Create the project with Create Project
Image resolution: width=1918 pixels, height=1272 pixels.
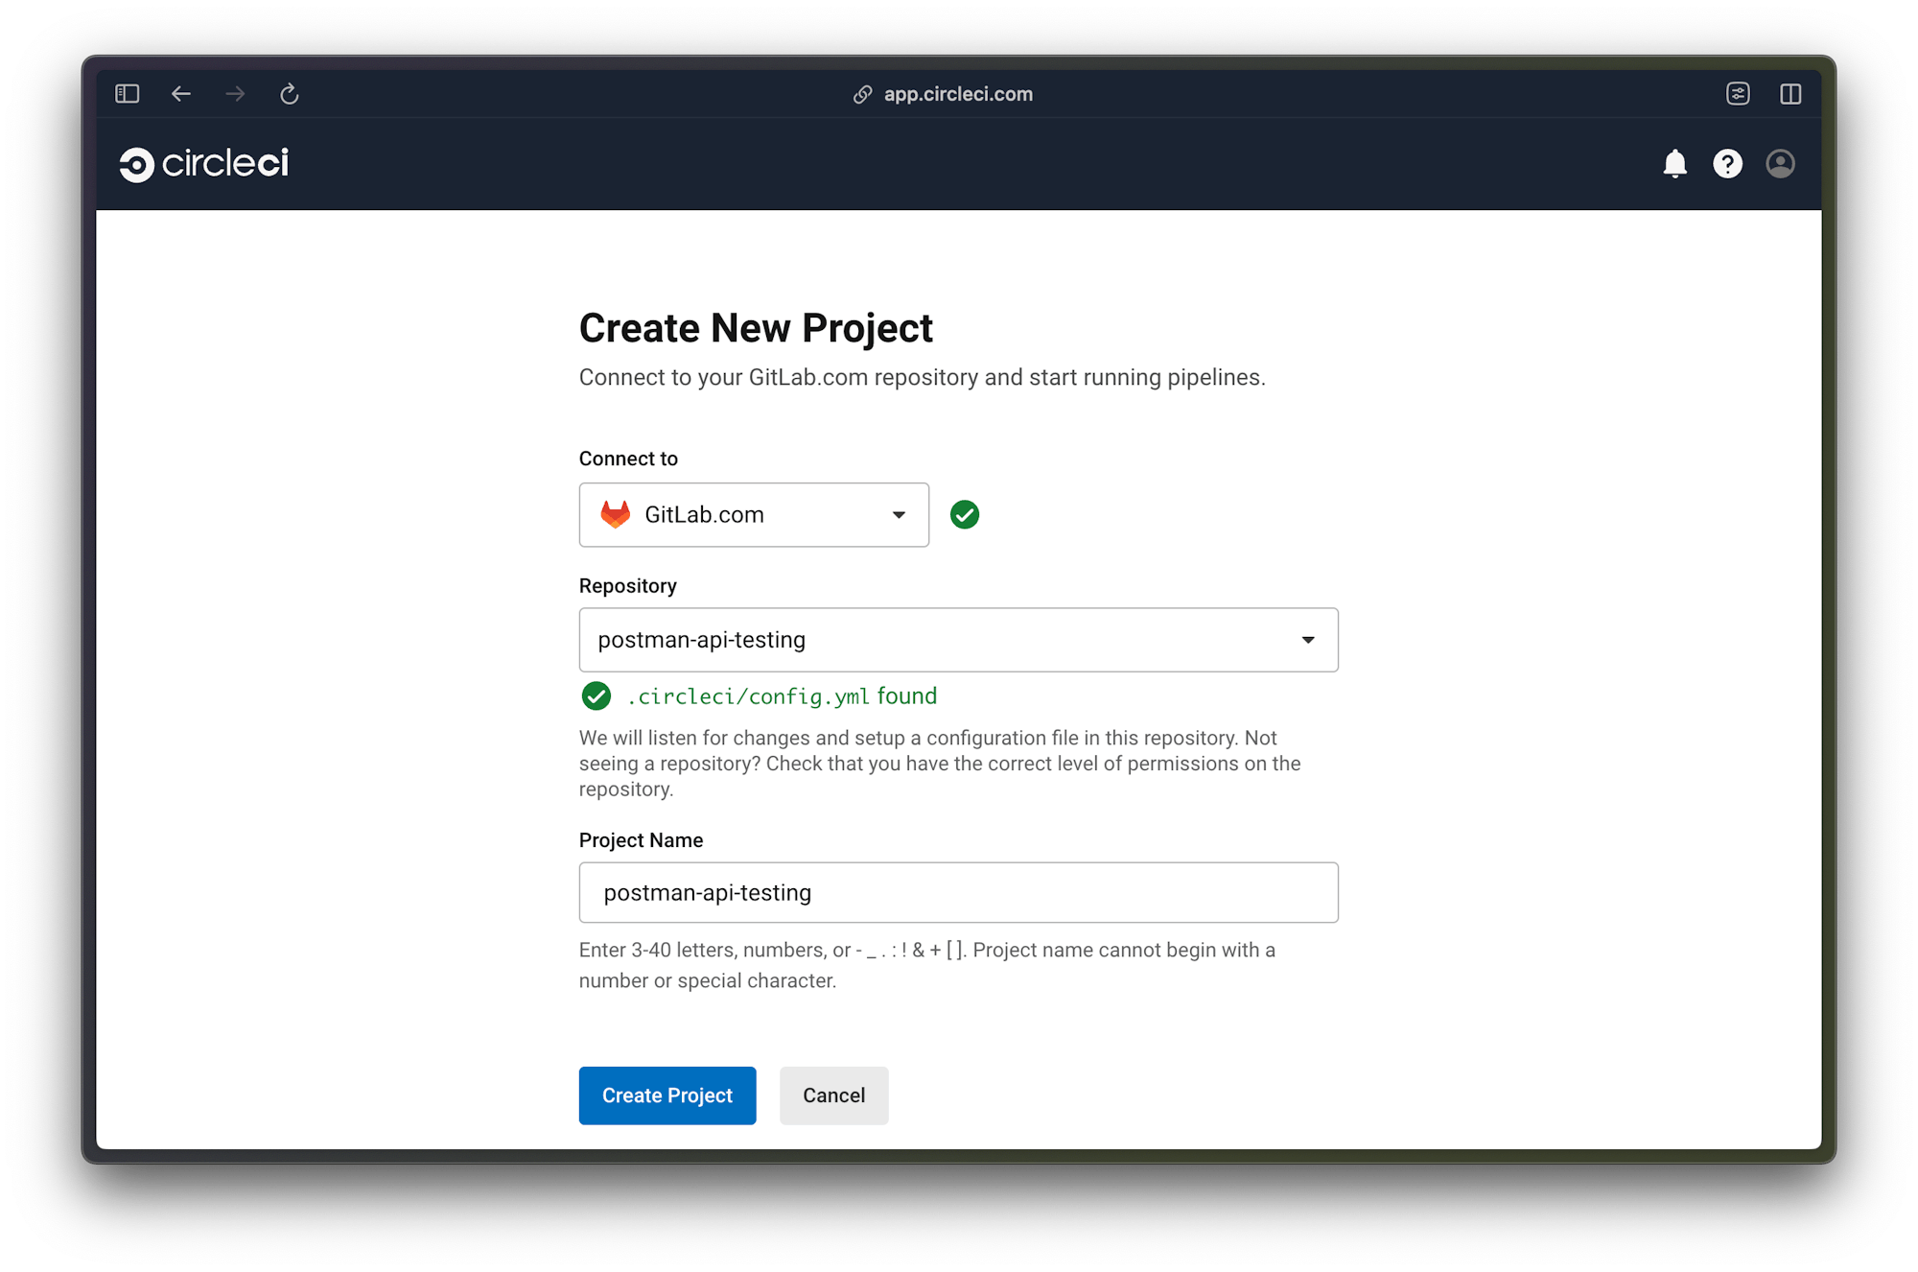pos(667,1095)
